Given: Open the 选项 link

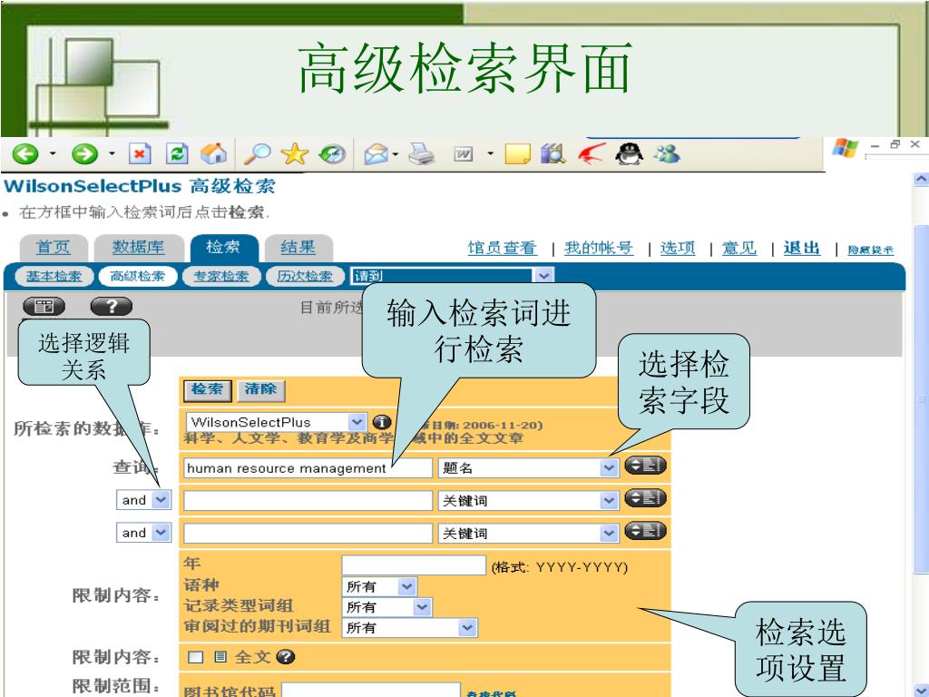Looking at the screenshot, I should click(x=678, y=248).
